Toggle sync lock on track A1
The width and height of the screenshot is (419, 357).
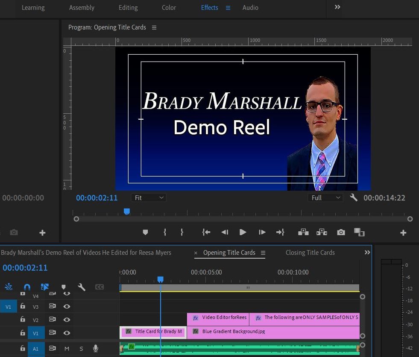[53, 348]
